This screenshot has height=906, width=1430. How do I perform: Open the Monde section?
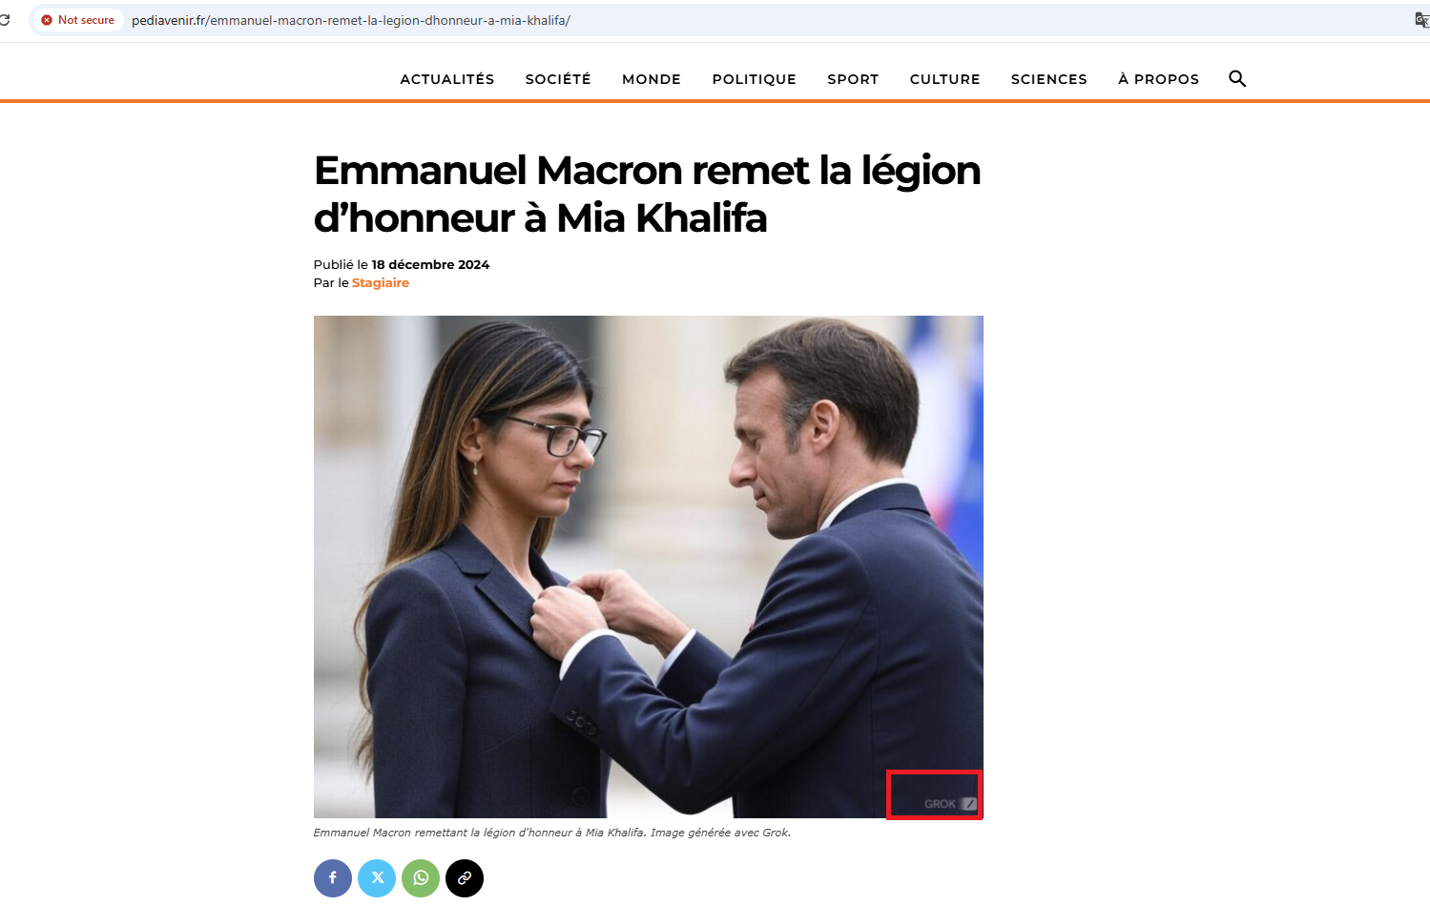(652, 79)
